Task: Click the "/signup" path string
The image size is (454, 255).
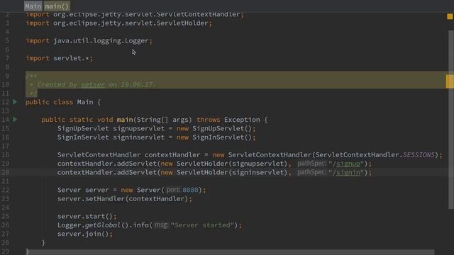Action: pos(346,164)
